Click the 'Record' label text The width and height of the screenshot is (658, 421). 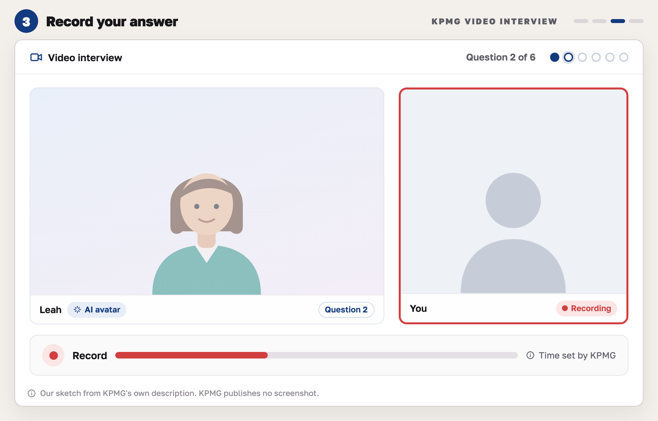89,356
